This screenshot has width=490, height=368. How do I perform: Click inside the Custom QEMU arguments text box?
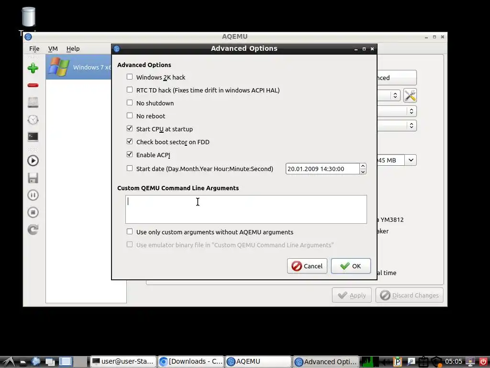pyautogui.click(x=246, y=209)
